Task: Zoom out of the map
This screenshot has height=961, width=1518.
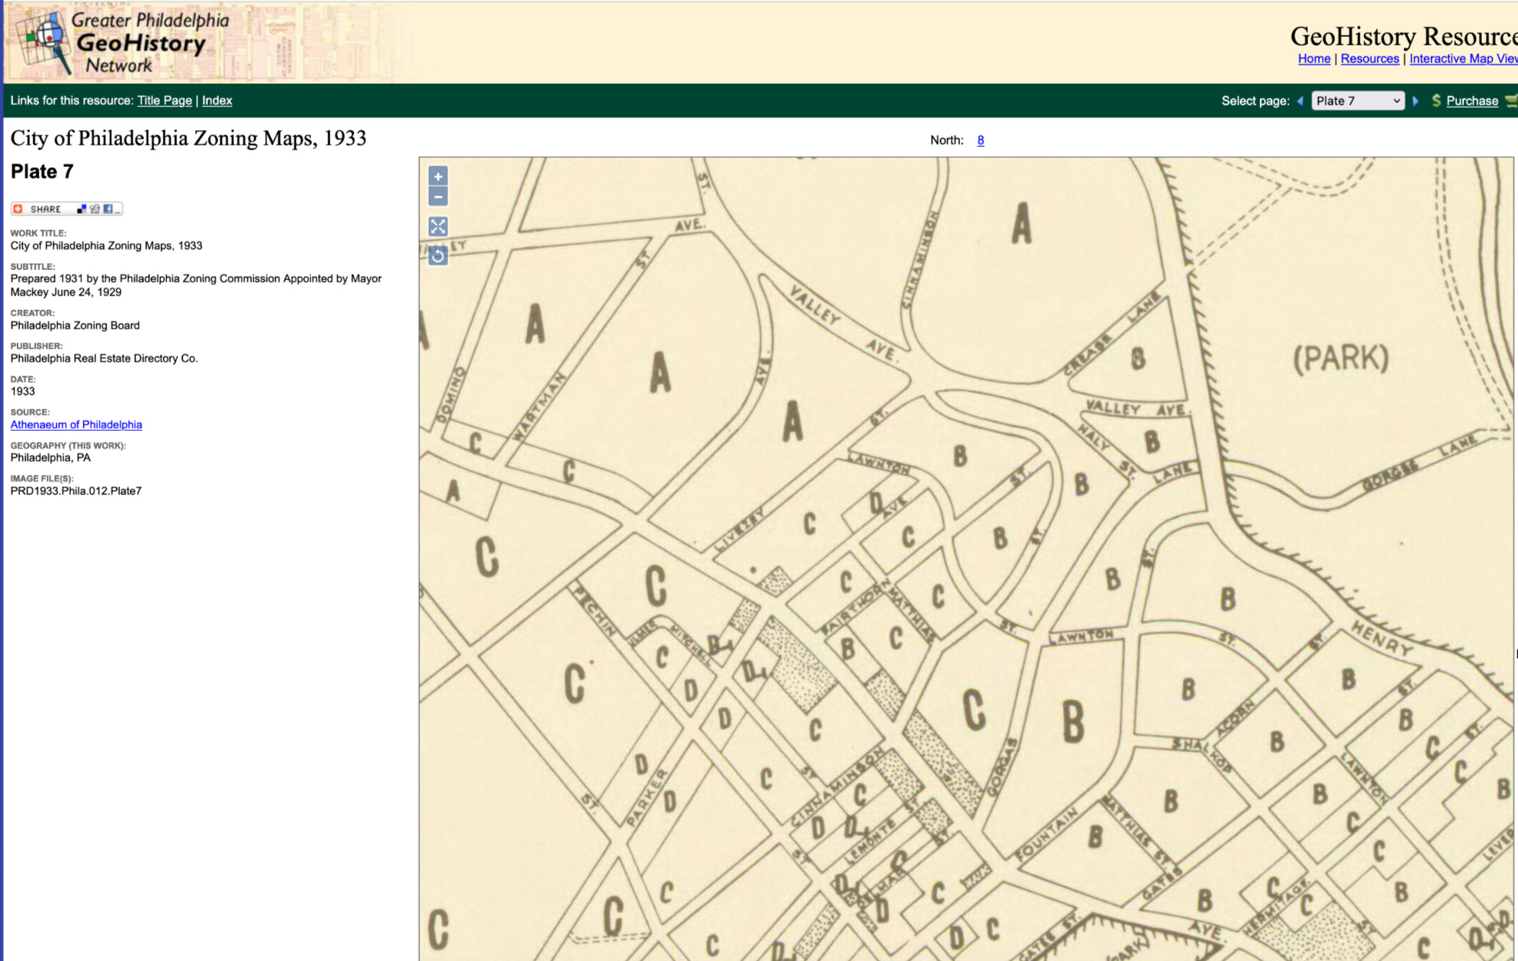Action: point(438,197)
